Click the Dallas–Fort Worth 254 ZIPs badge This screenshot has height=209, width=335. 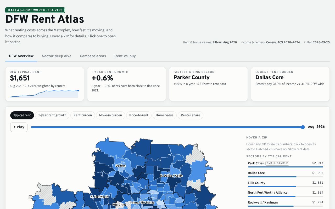pos(35,10)
